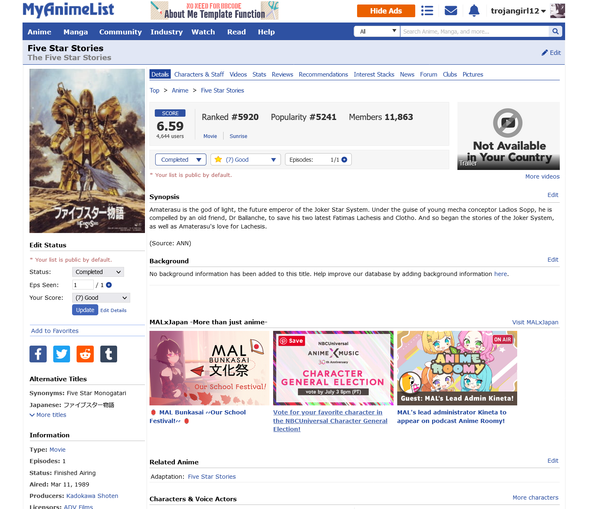Screen dimensions: 595x509
Task: Switch to Interest Stacks tab
Action: tap(374, 75)
